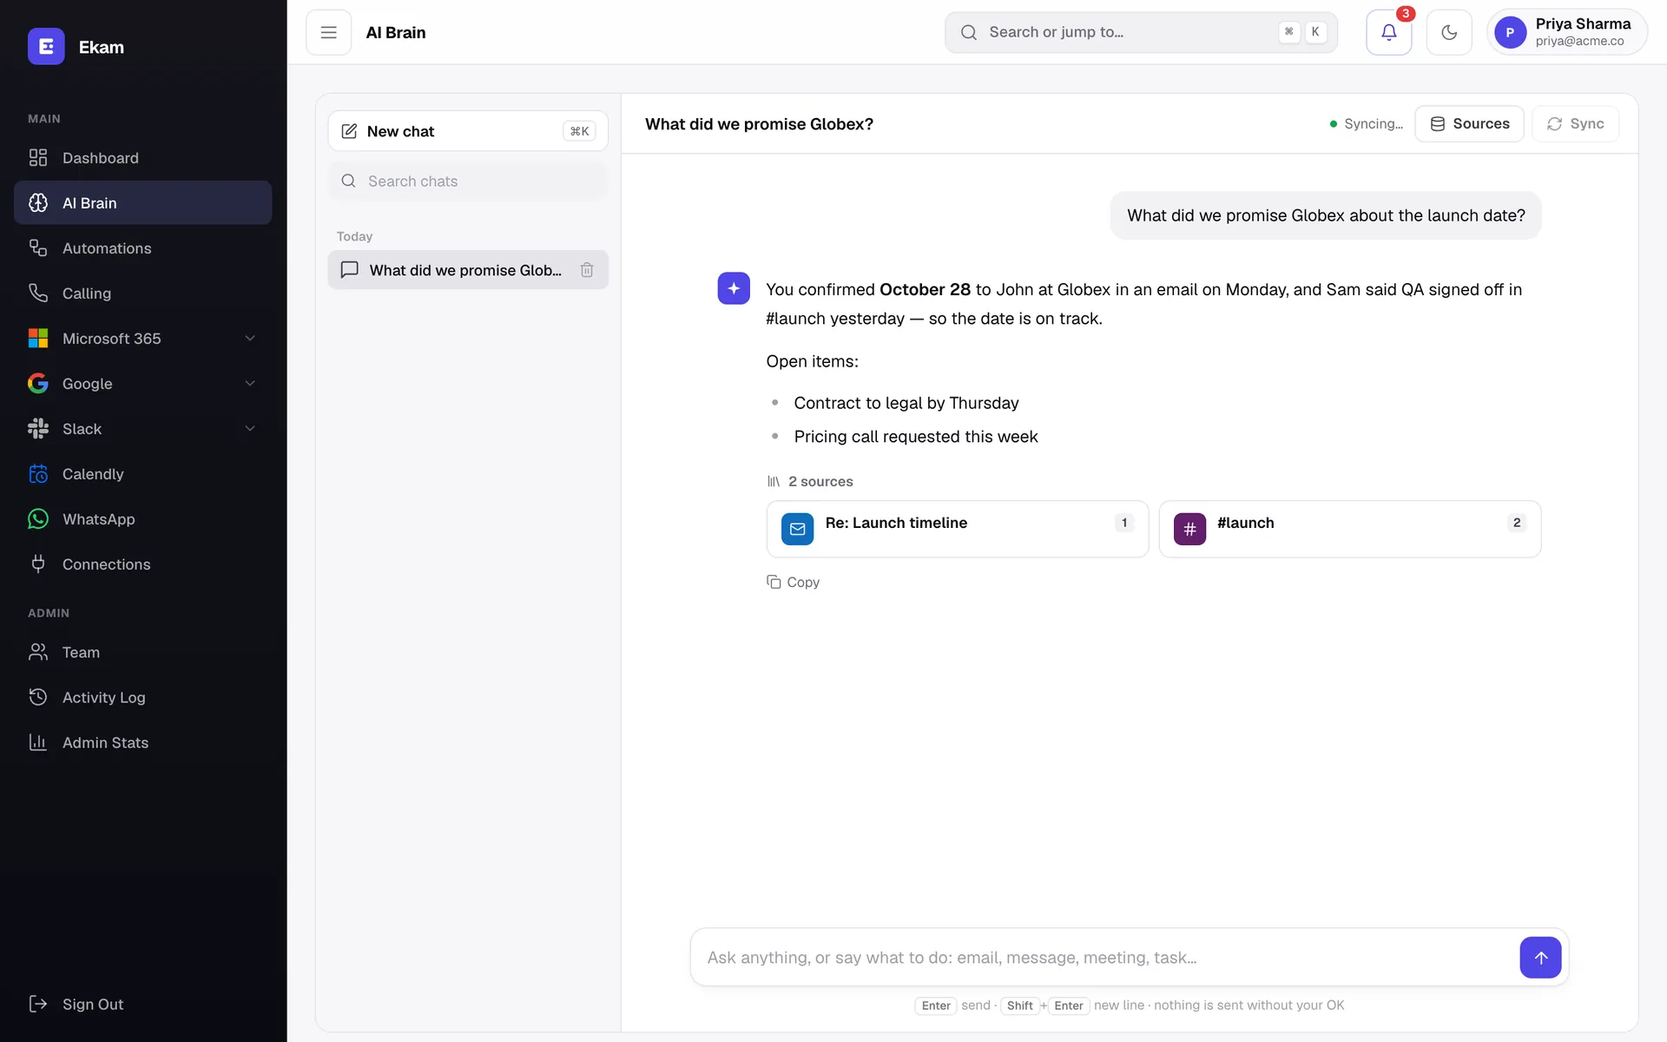Select the 'What did we promise Glob…' chat

[x=468, y=270]
